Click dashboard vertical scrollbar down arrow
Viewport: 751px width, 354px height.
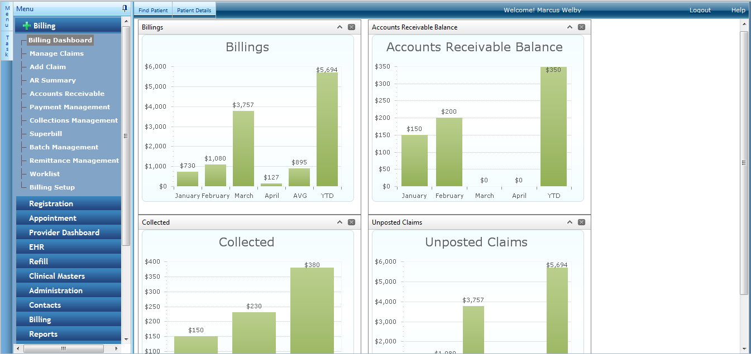(744, 348)
